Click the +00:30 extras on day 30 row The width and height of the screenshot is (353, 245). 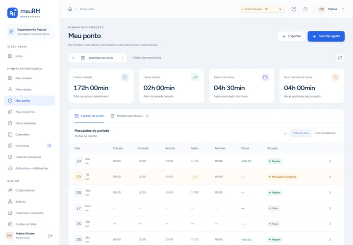[x=246, y=161]
